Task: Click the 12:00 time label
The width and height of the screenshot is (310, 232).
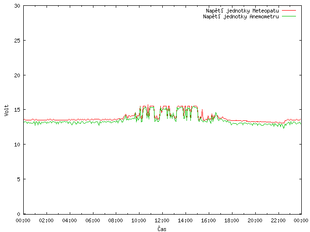Action: point(162,220)
